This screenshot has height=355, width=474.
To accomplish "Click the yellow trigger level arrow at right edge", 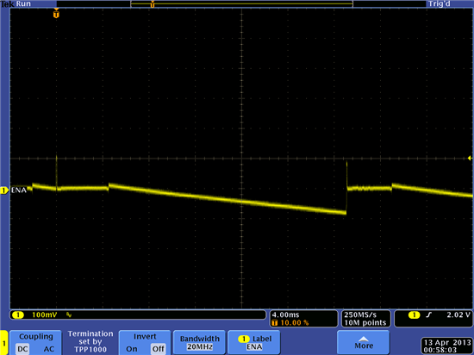I will tap(470, 158).
